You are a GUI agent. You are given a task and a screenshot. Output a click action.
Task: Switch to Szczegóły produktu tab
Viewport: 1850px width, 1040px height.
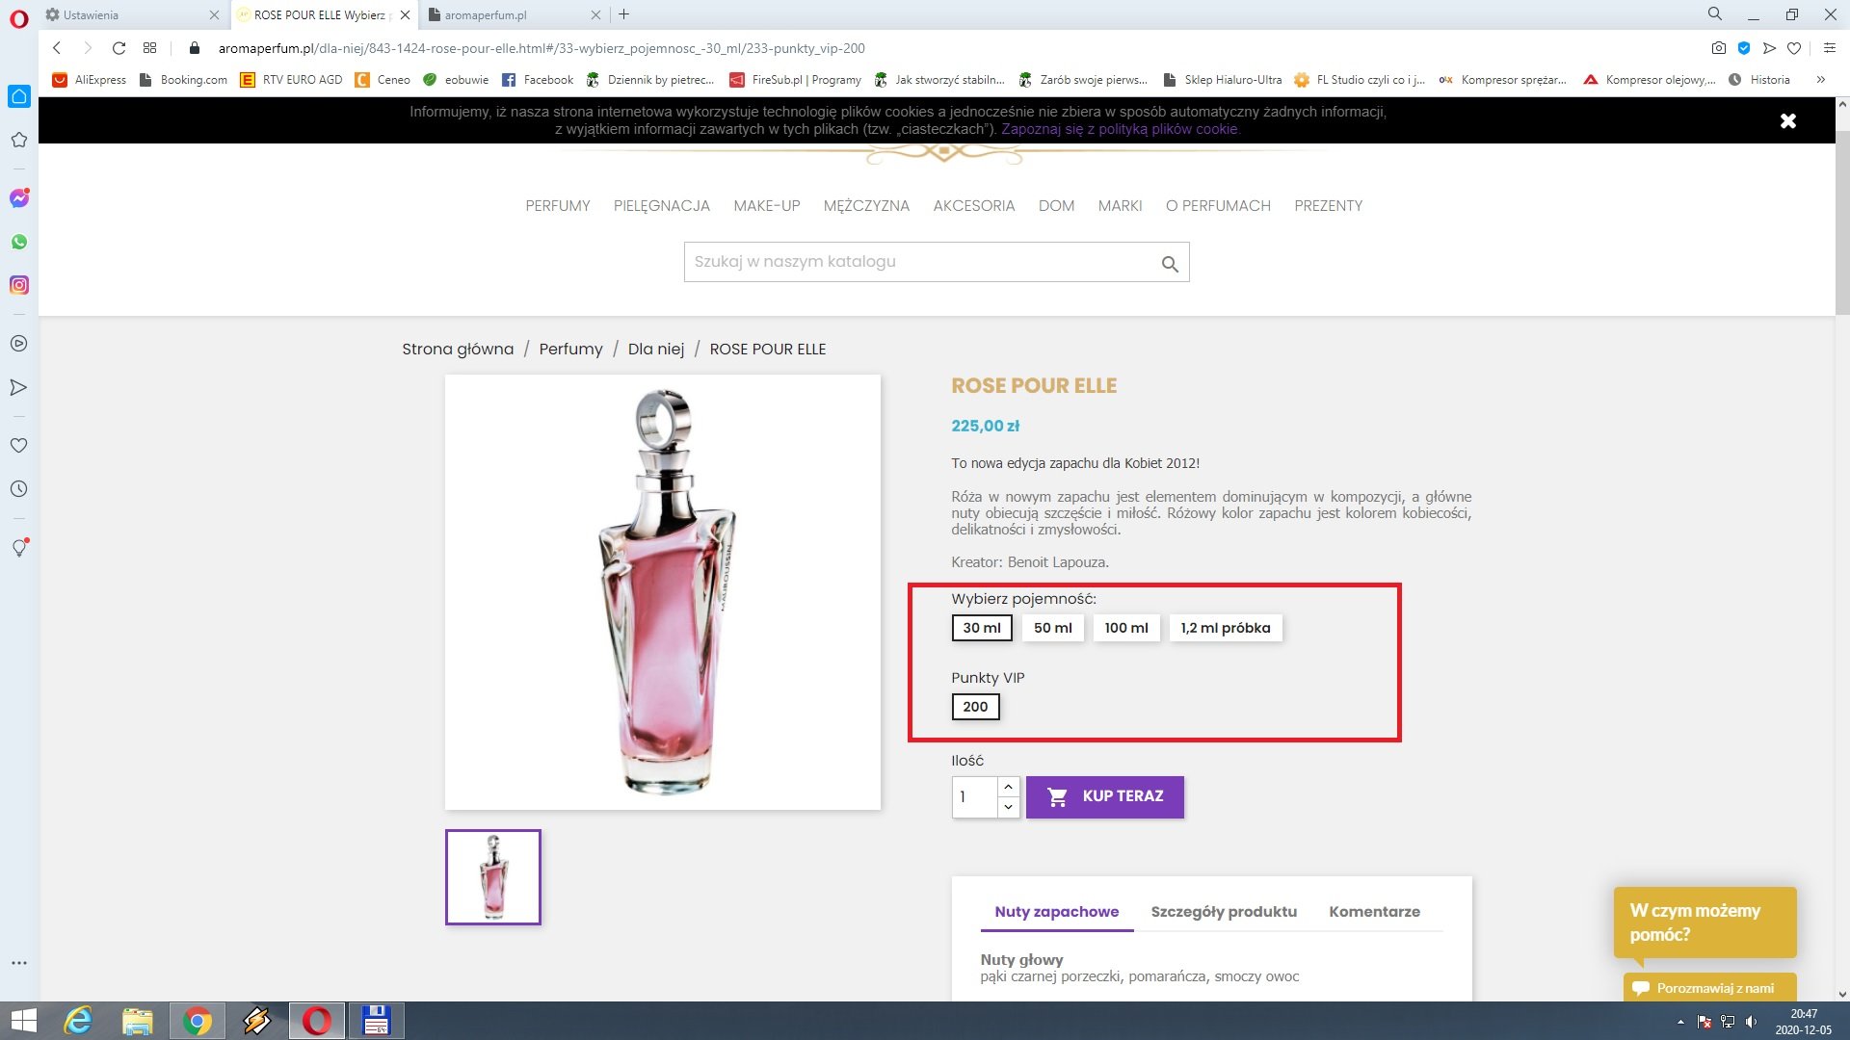point(1223,912)
